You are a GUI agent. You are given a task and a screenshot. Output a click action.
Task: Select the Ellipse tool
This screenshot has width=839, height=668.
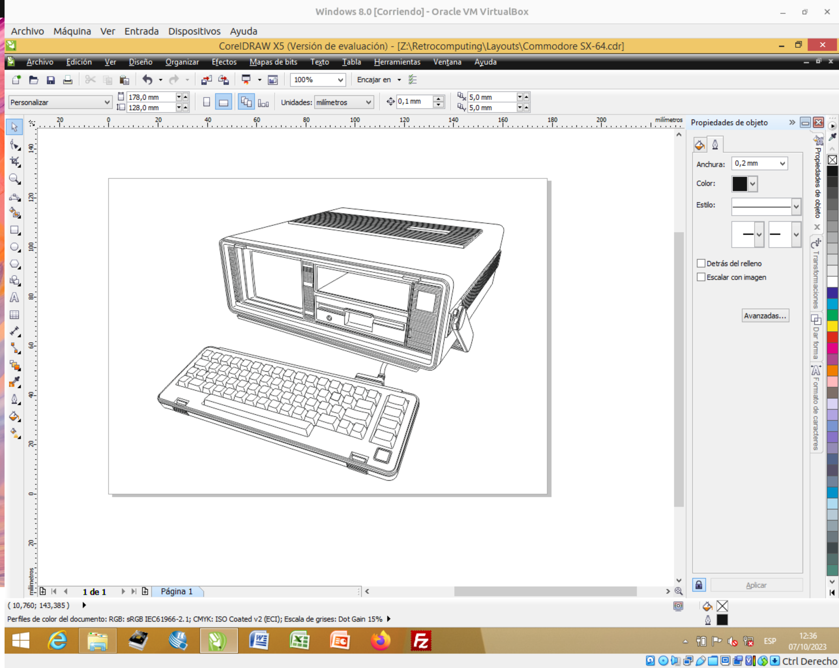tap(15, 247)
